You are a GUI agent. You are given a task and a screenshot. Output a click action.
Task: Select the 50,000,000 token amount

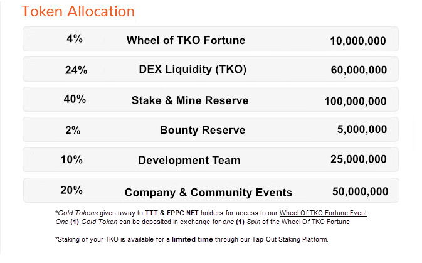point(360,191)
